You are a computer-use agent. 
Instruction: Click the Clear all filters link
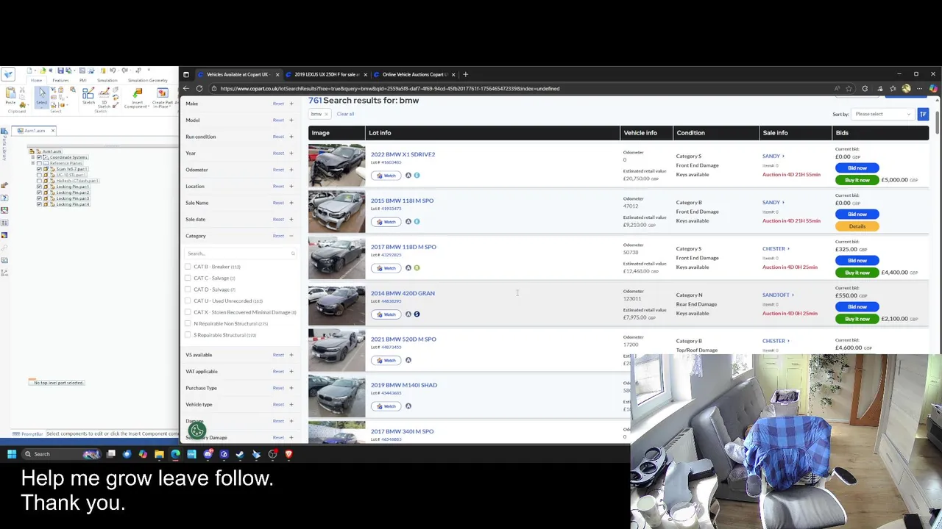coord(345,114)
